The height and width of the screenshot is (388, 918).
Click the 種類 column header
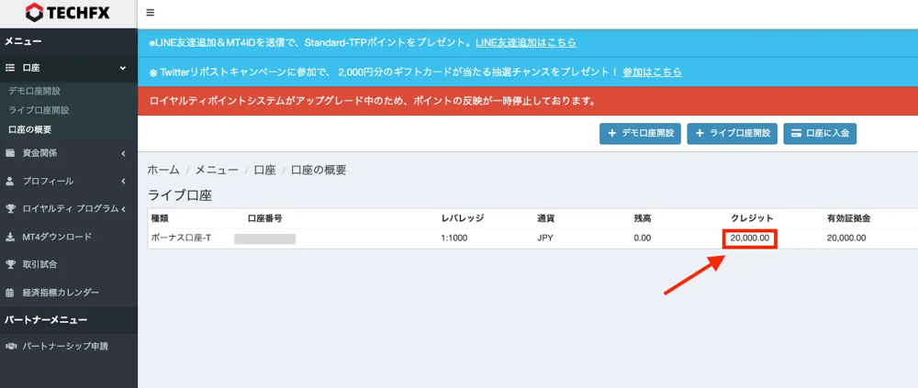click(160, 218)
